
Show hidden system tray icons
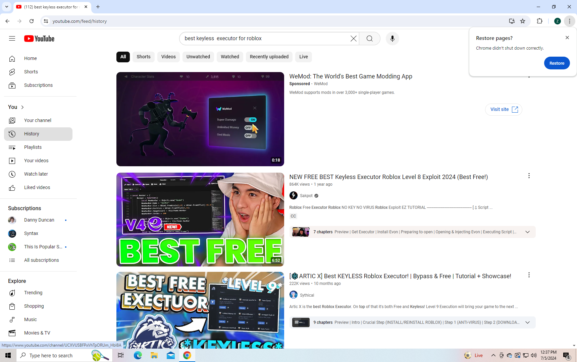coord(493,355)
